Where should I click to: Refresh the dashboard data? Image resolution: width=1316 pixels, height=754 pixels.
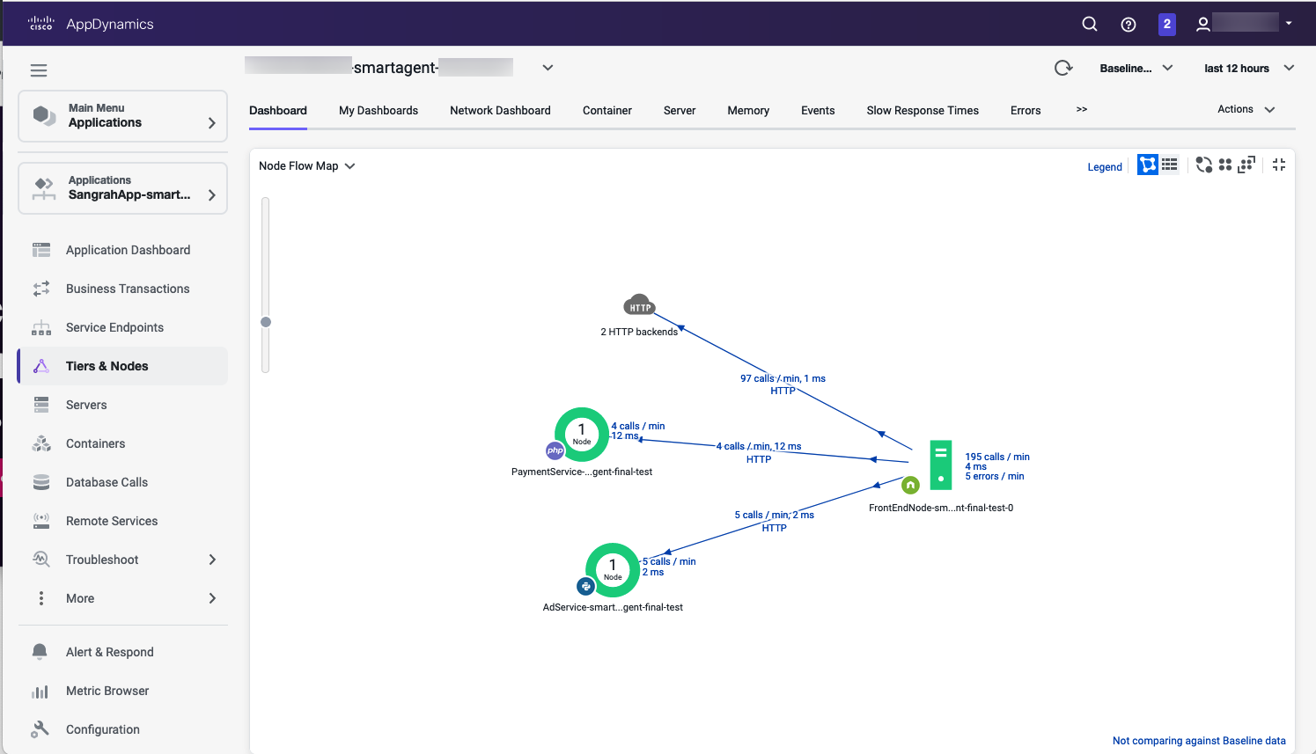click(1063, 68)
